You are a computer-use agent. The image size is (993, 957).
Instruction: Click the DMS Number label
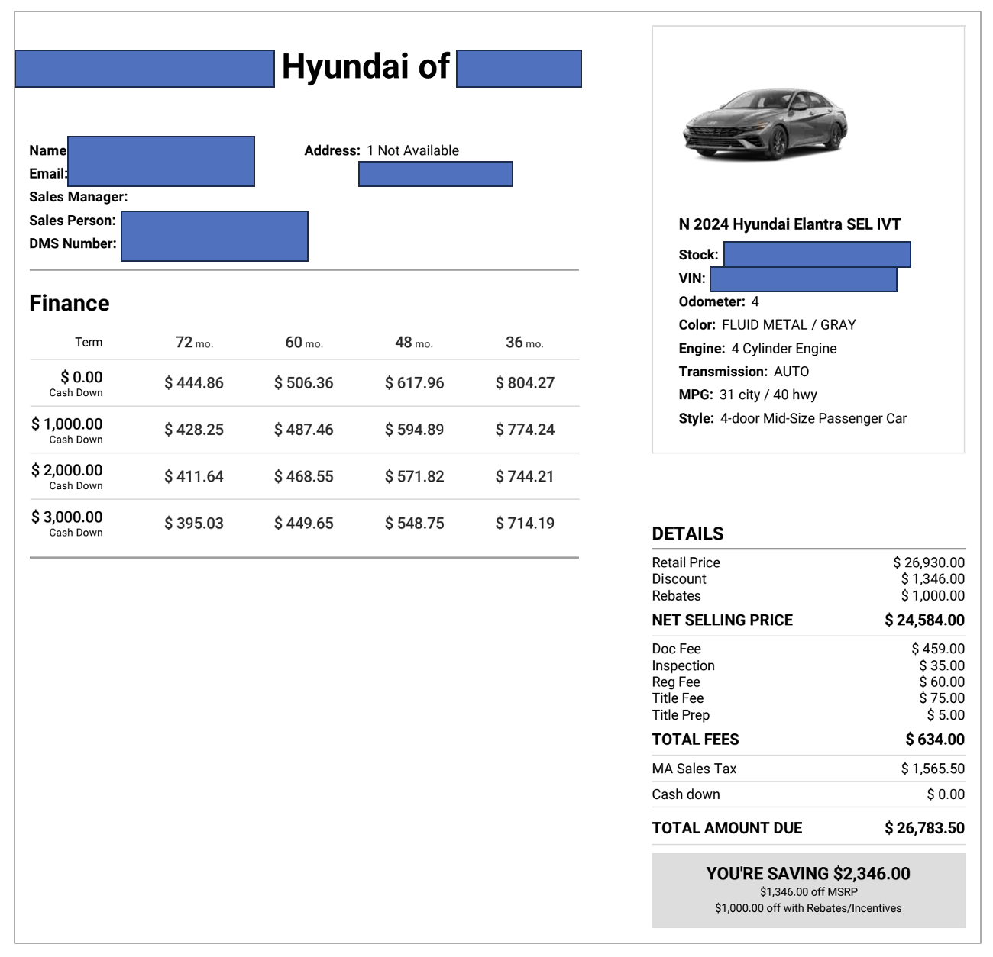[73, 243]
